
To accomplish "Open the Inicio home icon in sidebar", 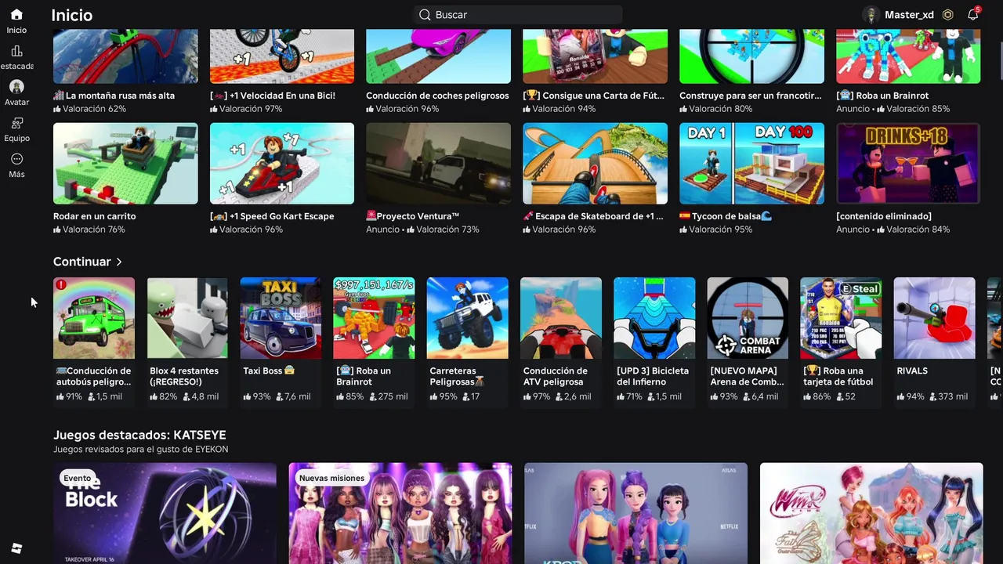I will 16,15.
